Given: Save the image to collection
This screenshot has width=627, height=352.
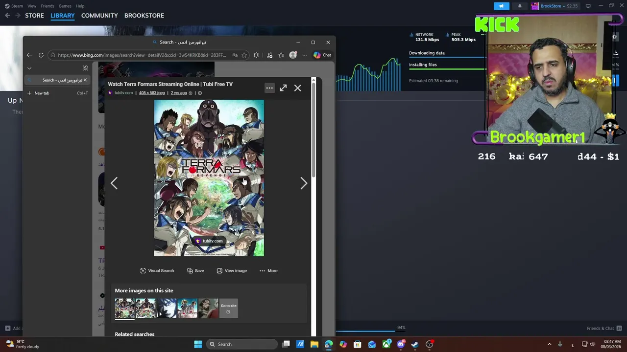Looking at the screenshot, I should [x=195, y=271].
